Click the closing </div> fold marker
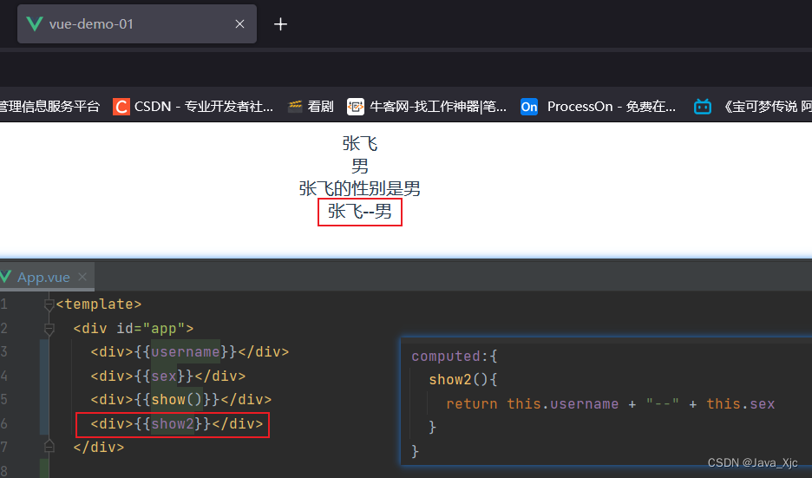The image size is (812, 478). [49, 446]
